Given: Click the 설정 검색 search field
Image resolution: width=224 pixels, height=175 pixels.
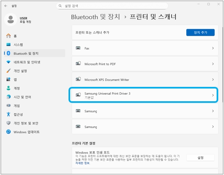Looking at the screenshot, I should click(x=112, y=6).
